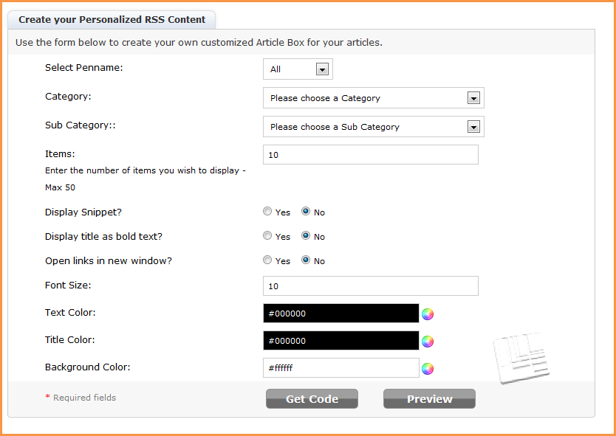Switch to Create your Personalized RSS Content tab
The width and height of the screenshot is (616, 436).
(112, 20)
